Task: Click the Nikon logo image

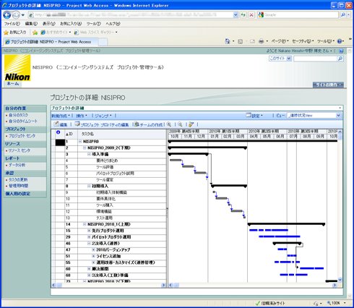Action: pyautogui.click(x=17, y=68)
